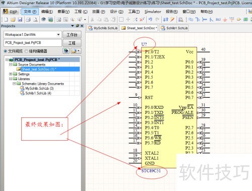The image size is (252, 191).
Task: Expand the Settings folder node
Action: tap(11, 74)
